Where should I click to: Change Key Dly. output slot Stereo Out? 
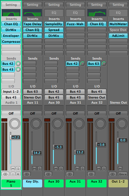pos(33,97)
